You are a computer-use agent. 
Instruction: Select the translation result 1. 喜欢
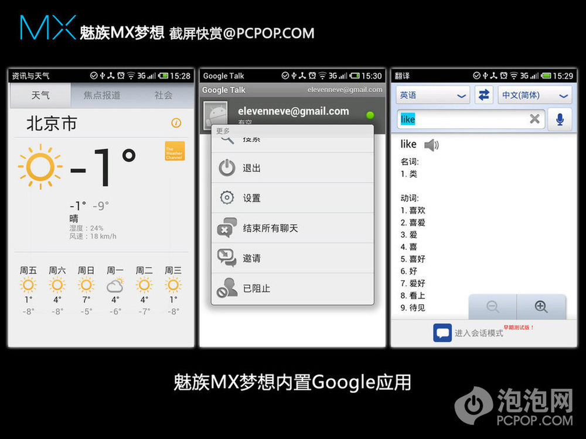(x=413, y=210)
